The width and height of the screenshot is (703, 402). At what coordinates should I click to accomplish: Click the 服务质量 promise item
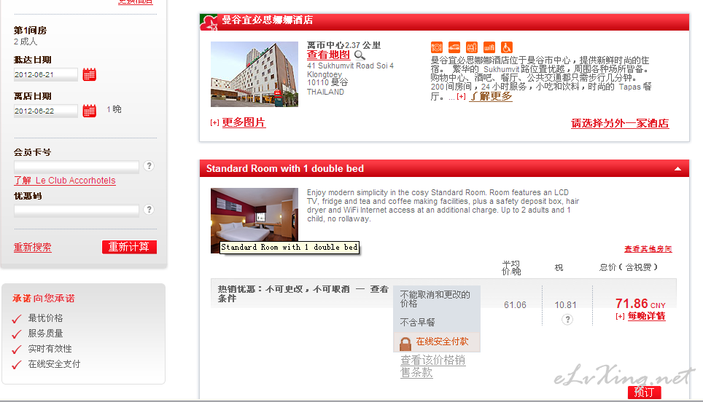click(x=45, y=334)
